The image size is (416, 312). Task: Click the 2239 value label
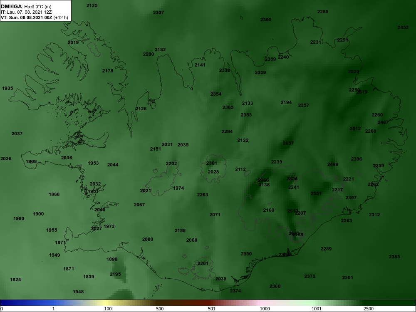[x=277, y=162]
